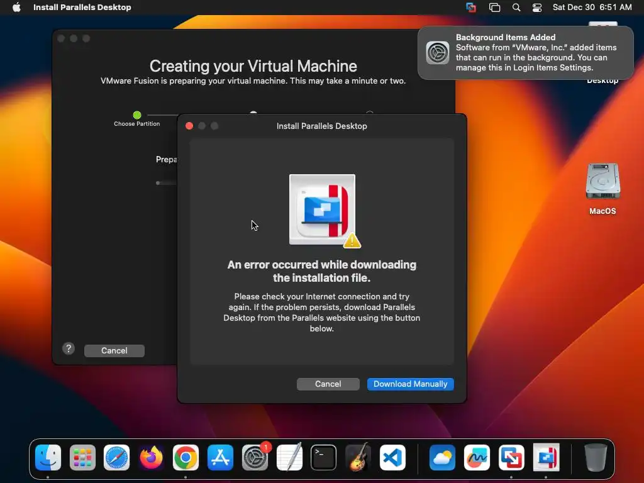Open the Weather app in the Dock

pyautogui.click(x=442, y=457)
